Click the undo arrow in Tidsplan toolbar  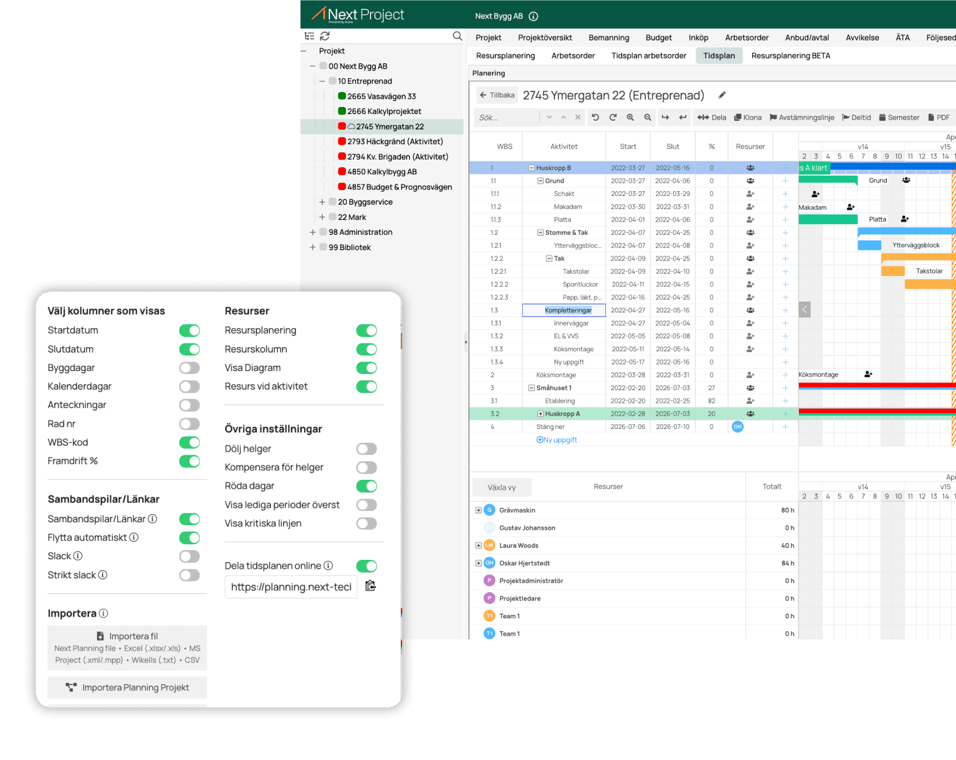[x=595, y=118]
